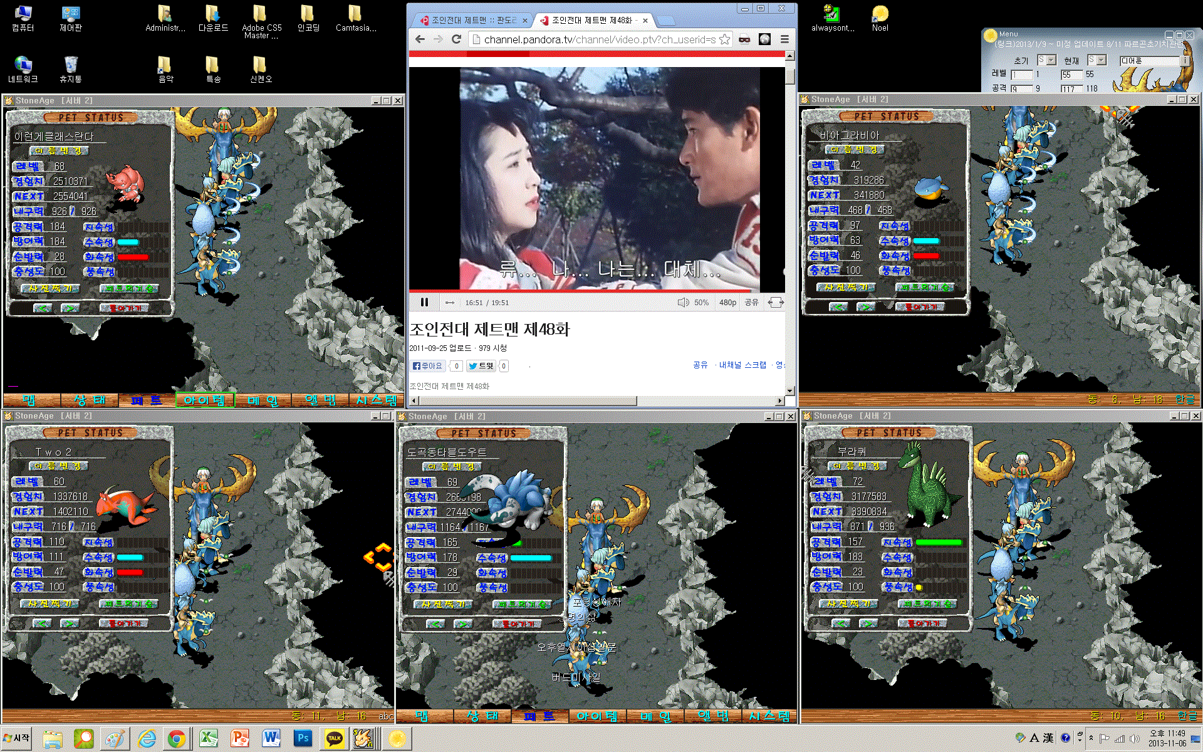Screen dimensions: 1203x752
Task: Click the Twitter 트윗 button
Action: pyautogui.click(x=481, y=366)
